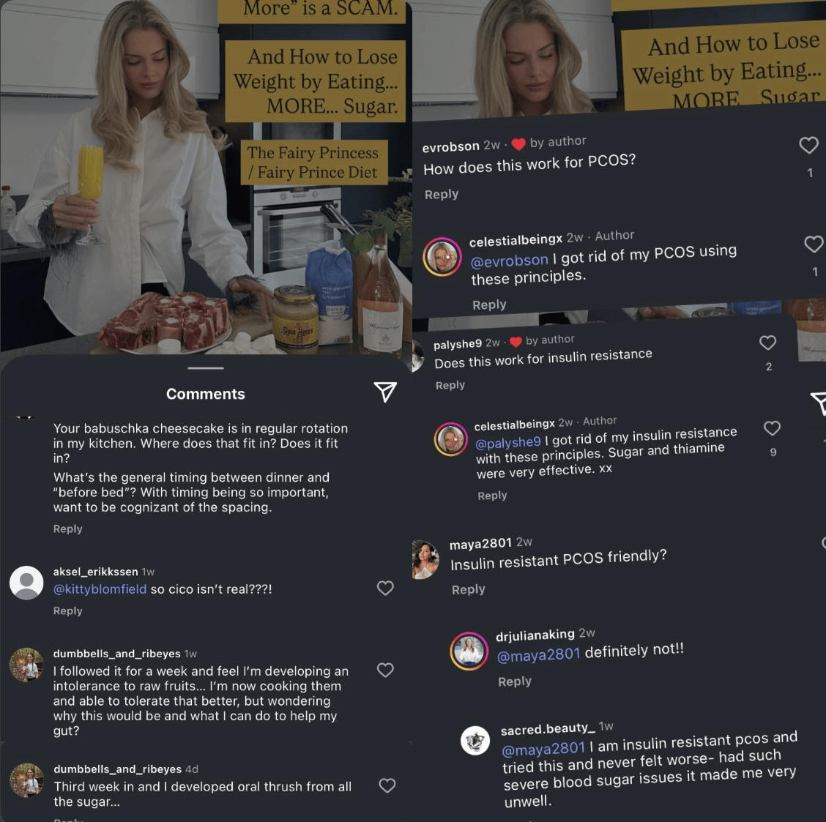Viewport: 826px width, 822px height.
Task: Open the @maya2801 mention in drjulianaking's reply
Action: point(538,654)
